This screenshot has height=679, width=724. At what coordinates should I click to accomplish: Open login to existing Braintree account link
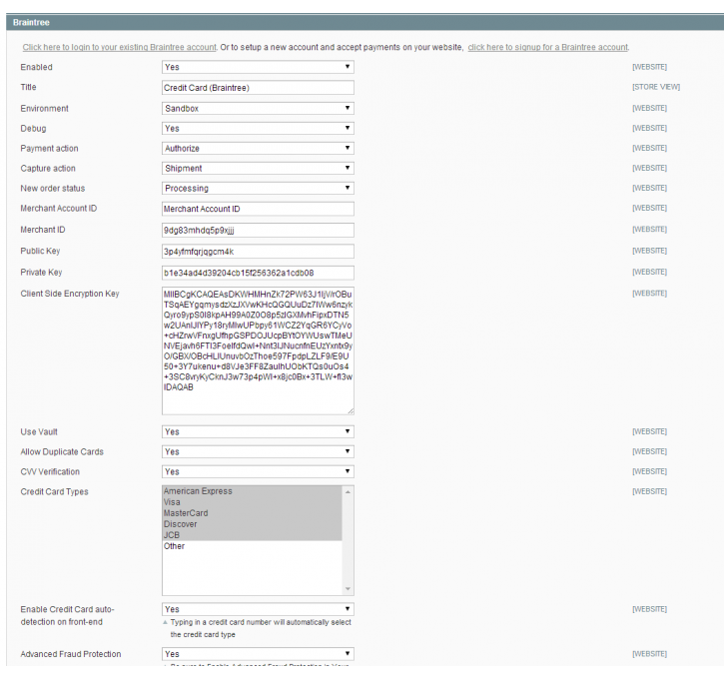click(x=119, y=47)
